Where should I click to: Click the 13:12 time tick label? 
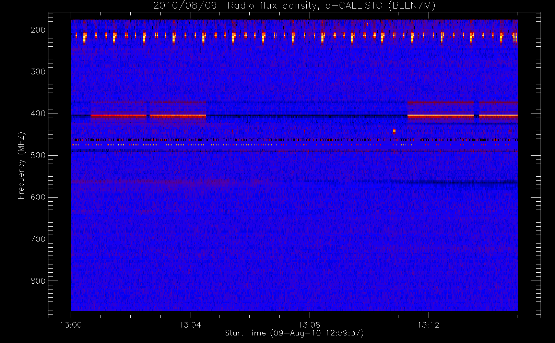tap(428, 325)
